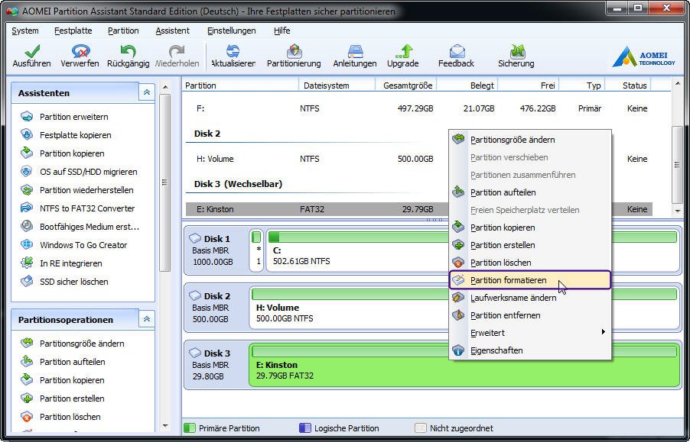
Task: Click the Partition kopieren link in Assistenten
Action: 72,153
